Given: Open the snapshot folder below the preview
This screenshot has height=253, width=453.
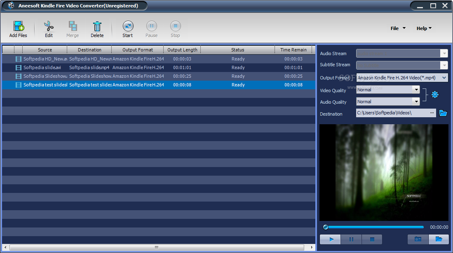Looking at the screenshot, I should 439,239.
